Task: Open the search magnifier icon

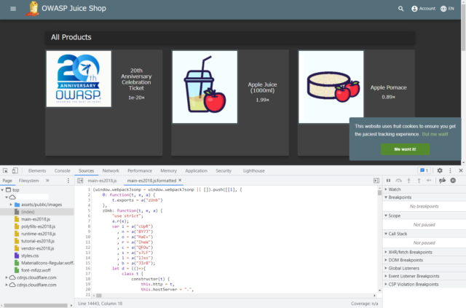Action: (x=401, y=9)
